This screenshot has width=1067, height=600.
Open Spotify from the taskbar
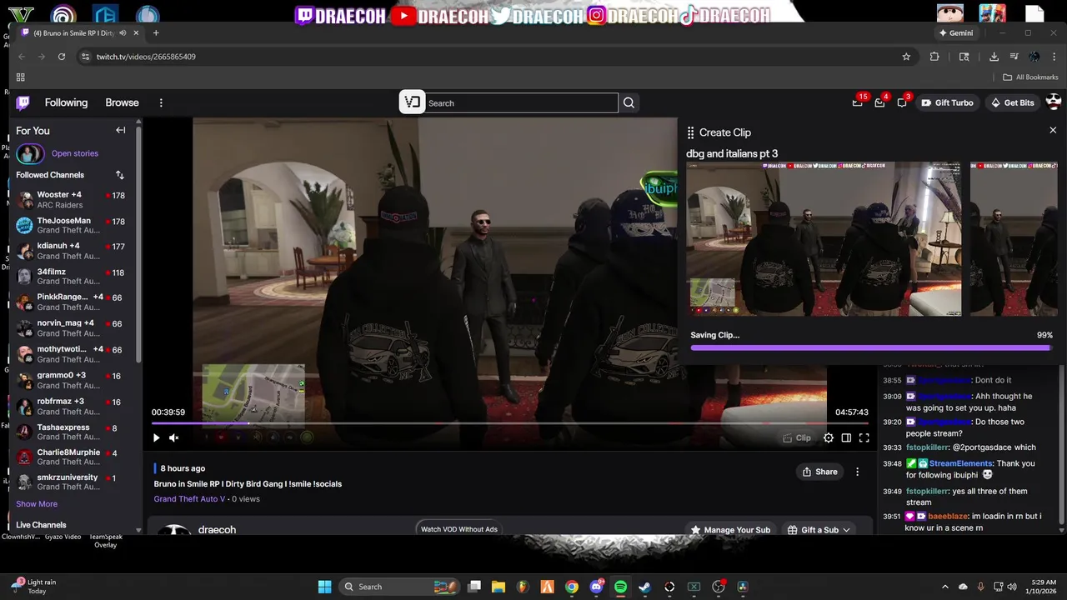point(620,587)
